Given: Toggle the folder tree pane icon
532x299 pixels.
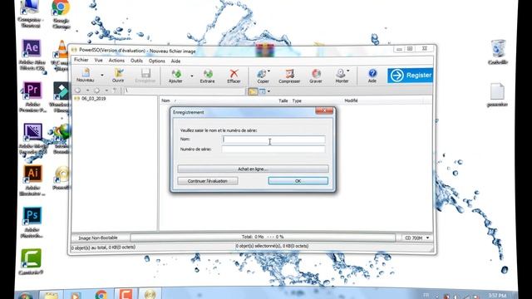Looking at the screenshot, I should click(x=253, y=91).
